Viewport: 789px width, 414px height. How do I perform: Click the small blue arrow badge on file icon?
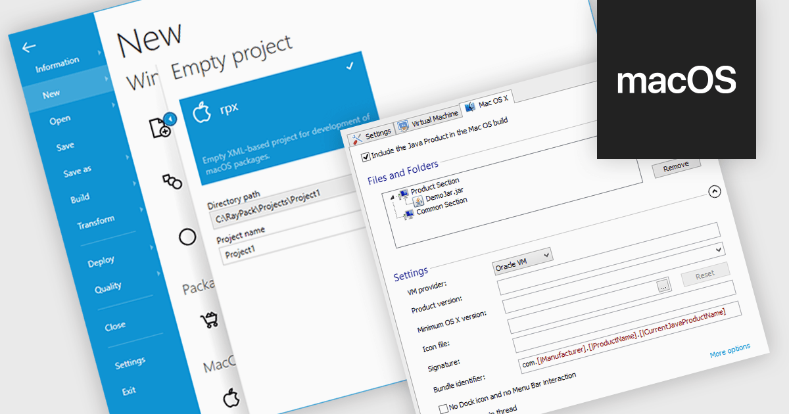[169, 119]
